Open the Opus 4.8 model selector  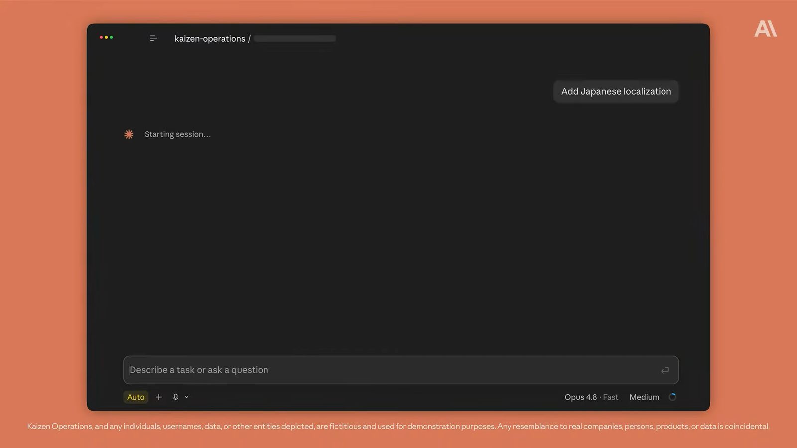click(591, 397)
